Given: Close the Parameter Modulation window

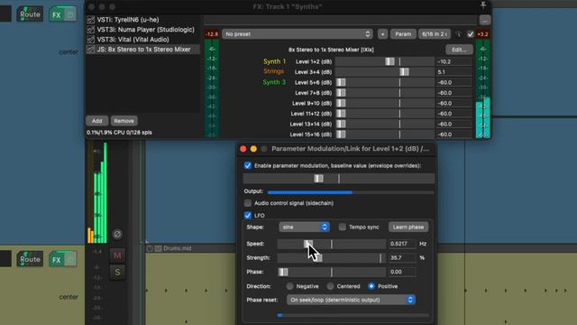Looking at the screenshot, I should click(x=243, y=149).
